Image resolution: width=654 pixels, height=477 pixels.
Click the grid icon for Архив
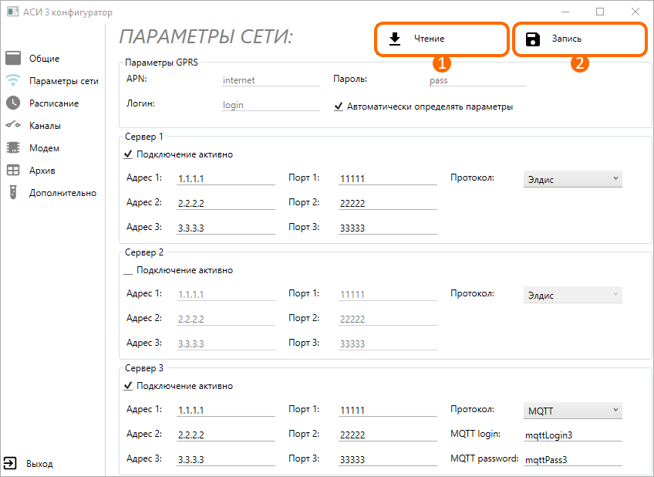13,170
